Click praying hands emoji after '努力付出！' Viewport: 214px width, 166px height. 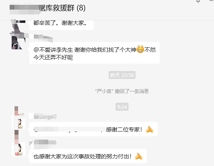139,156
